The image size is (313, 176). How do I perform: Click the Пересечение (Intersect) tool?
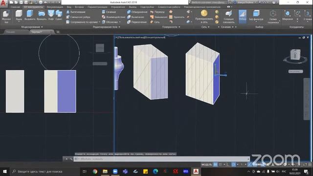[137, 22]
